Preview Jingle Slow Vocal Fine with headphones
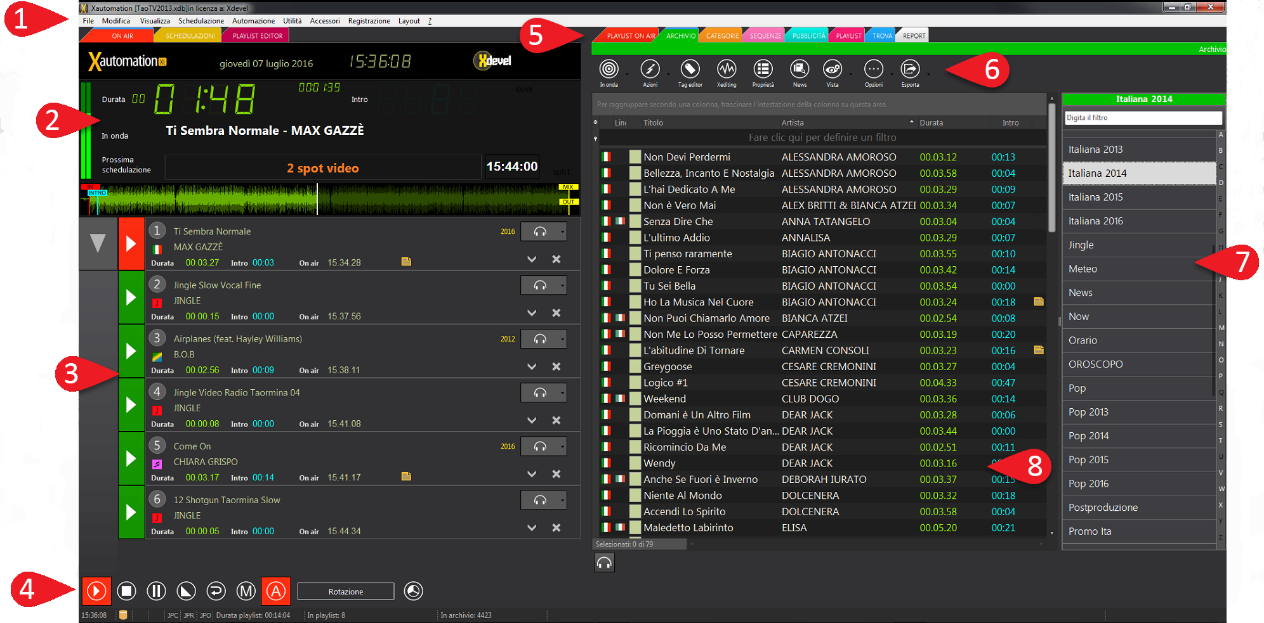Viewport: 1264px width, 623px height. (539, 285)
